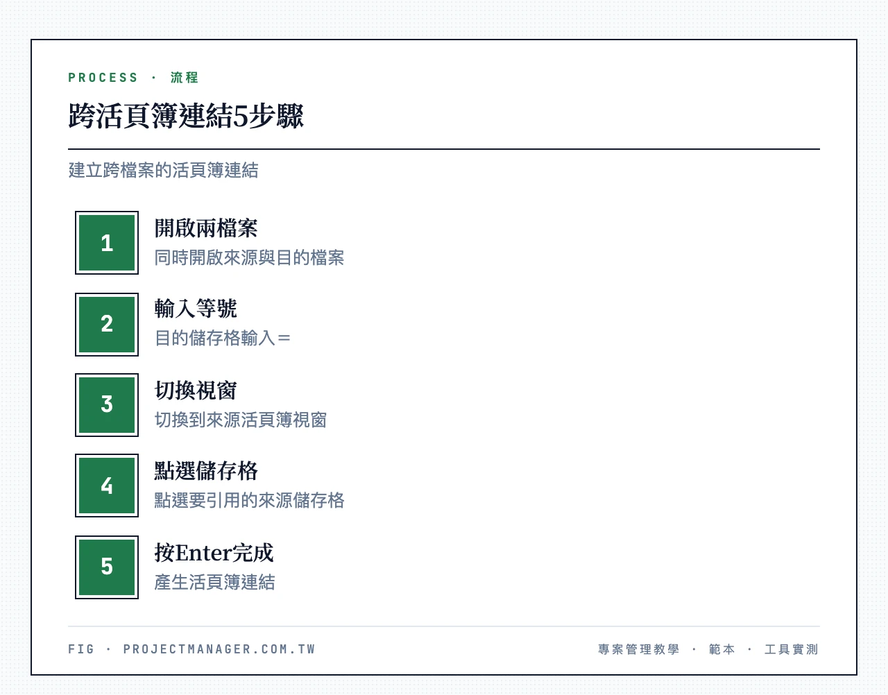Select the 'PROCESS · 流程' header label
This screenshot has height=695, width=888.
coord(133,78)
